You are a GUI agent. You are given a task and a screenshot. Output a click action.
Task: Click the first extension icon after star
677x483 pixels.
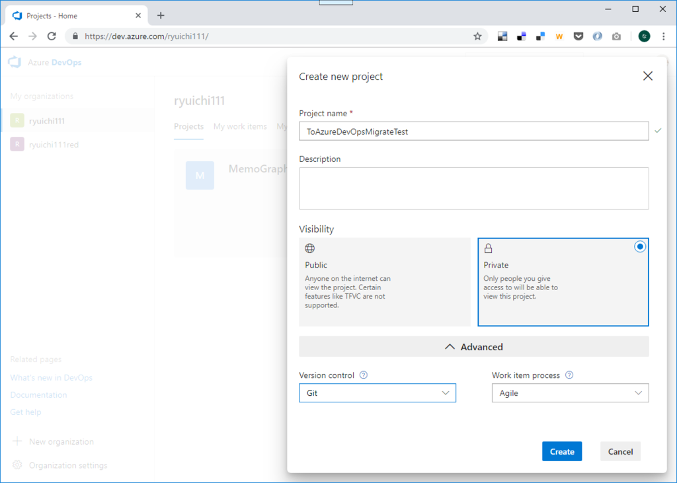pyautogui.click(x=502, y=36)
